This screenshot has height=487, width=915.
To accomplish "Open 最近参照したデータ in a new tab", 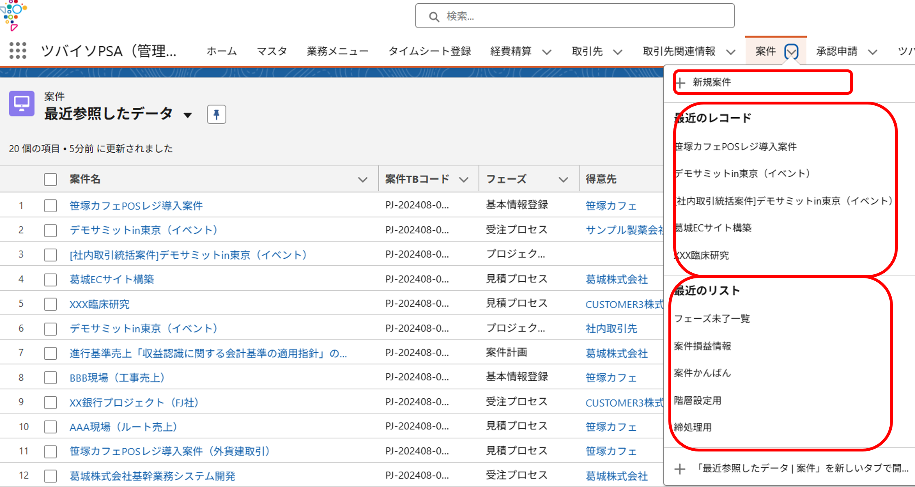I will coord(802,468).
